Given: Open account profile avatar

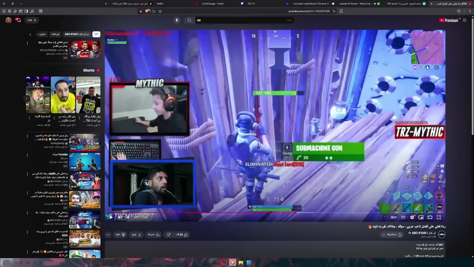Looking at the screenshot, I should pos(8,20).
